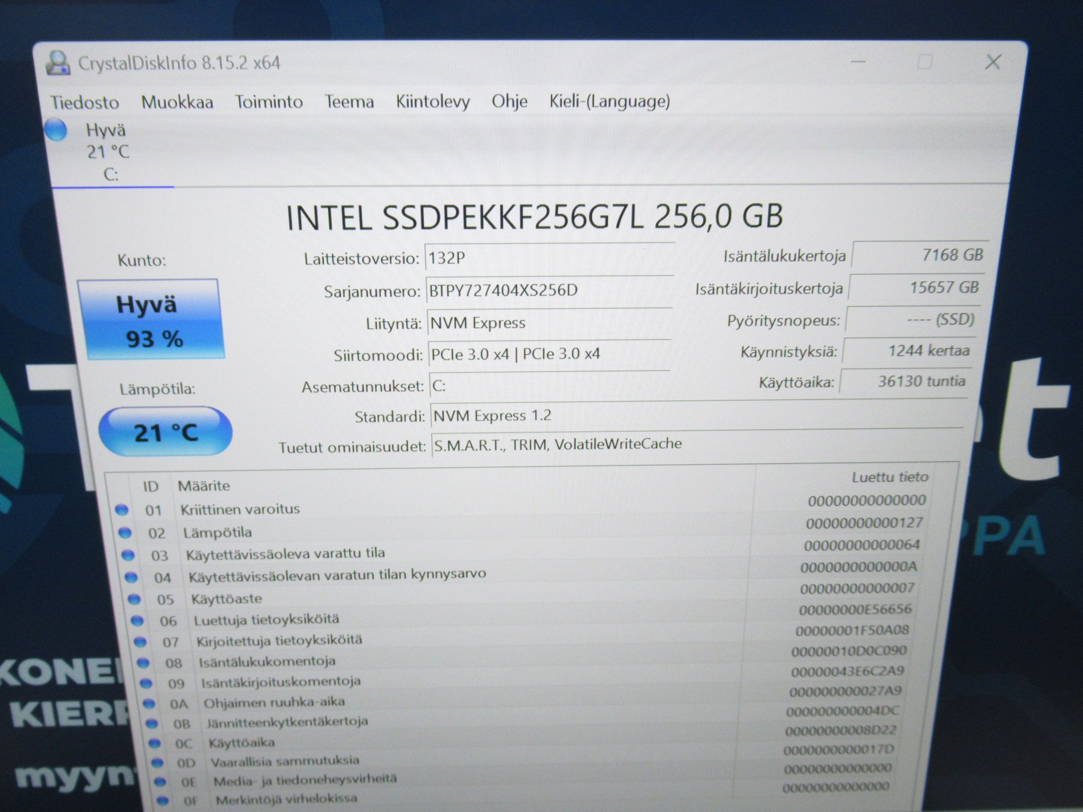Maximize the CrystalDiskInfo window
Viewport: 1083px width, 812px height.
click(924, 62)
